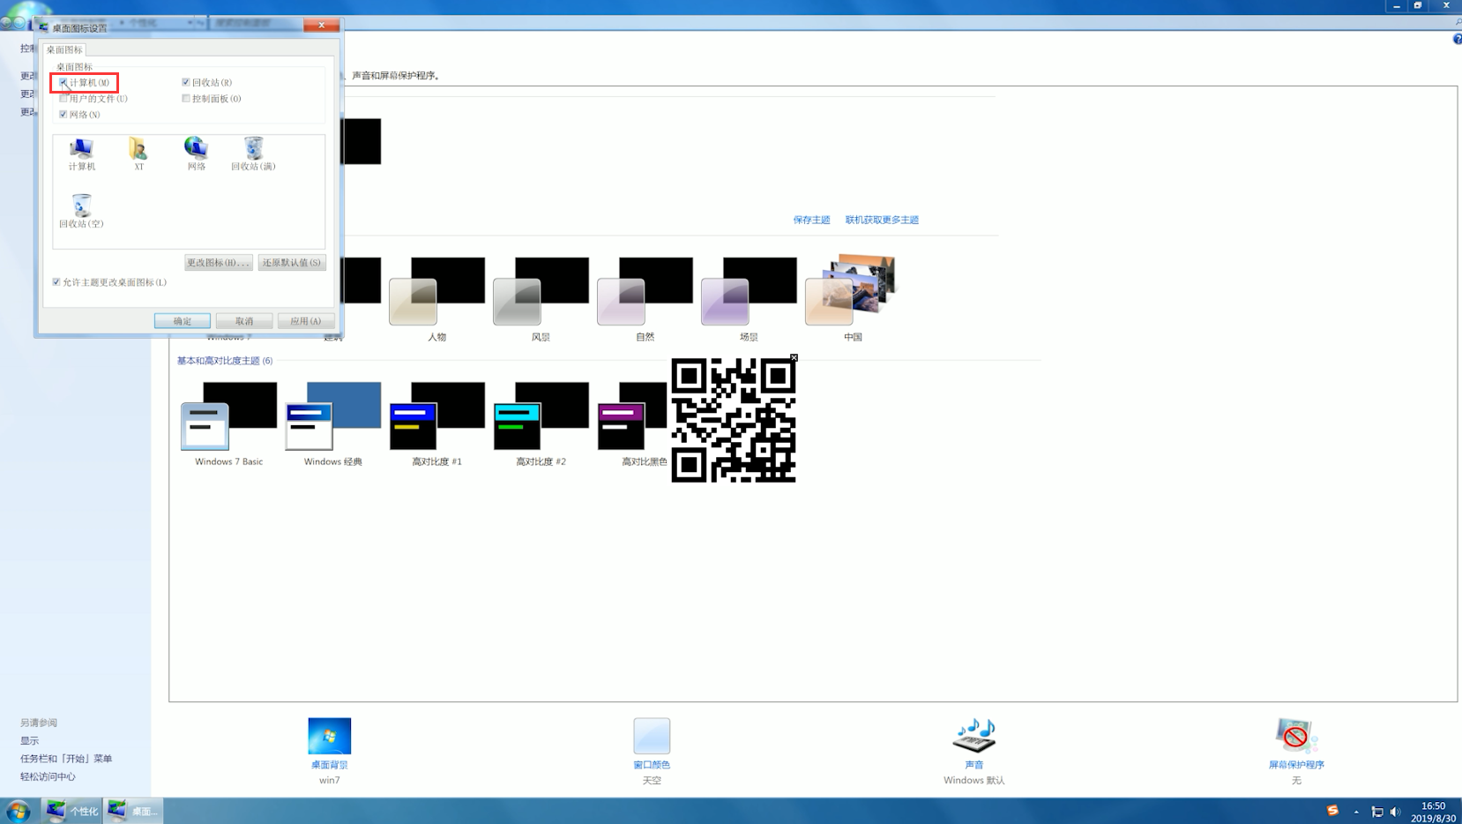Click 还原默认值(S) button
The width and height of the screenshot is (1462, 824).
[x=292, y=262]
